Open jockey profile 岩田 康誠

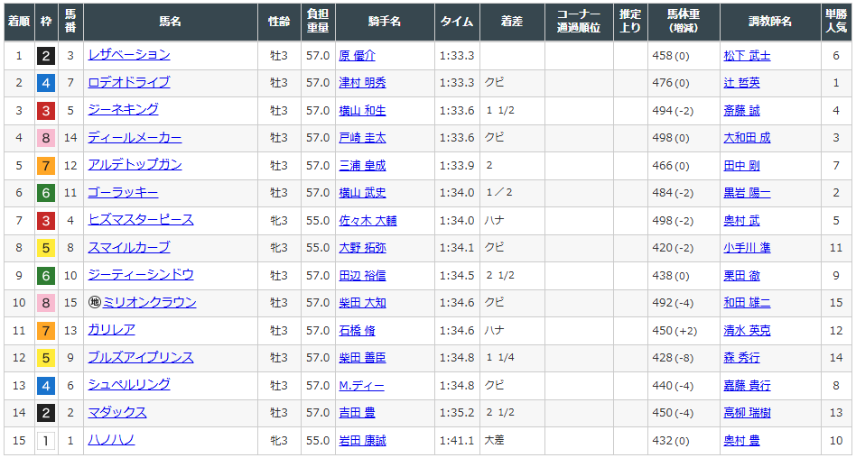click(x=362, y=440)
